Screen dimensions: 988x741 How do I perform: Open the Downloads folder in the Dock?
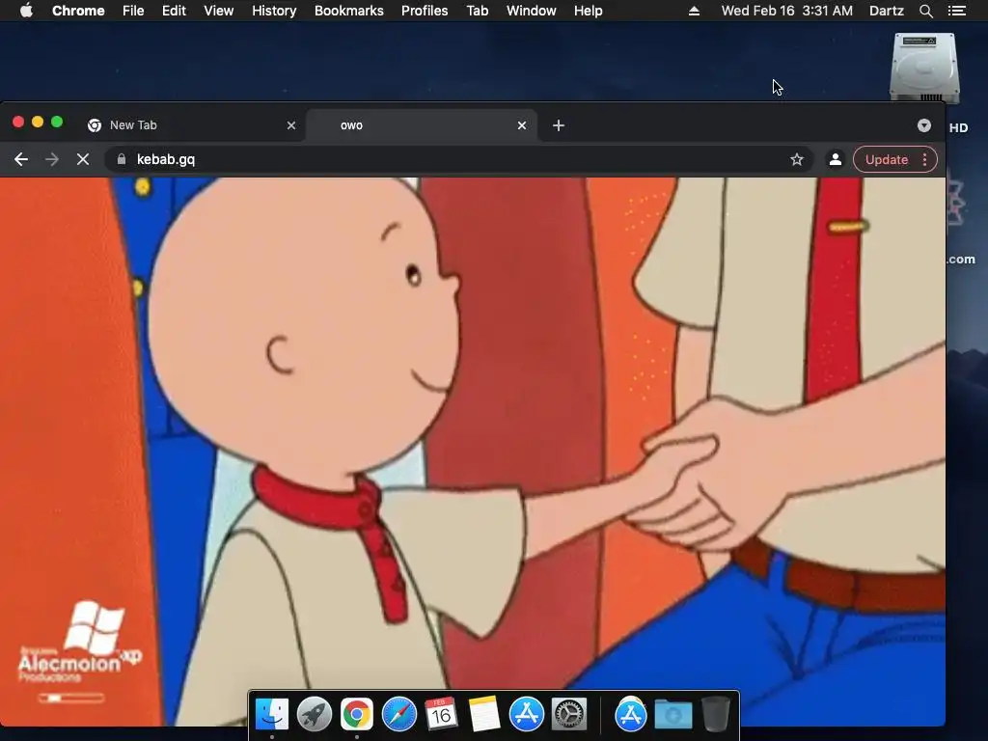pyautogui.click(x=672, y=715)
